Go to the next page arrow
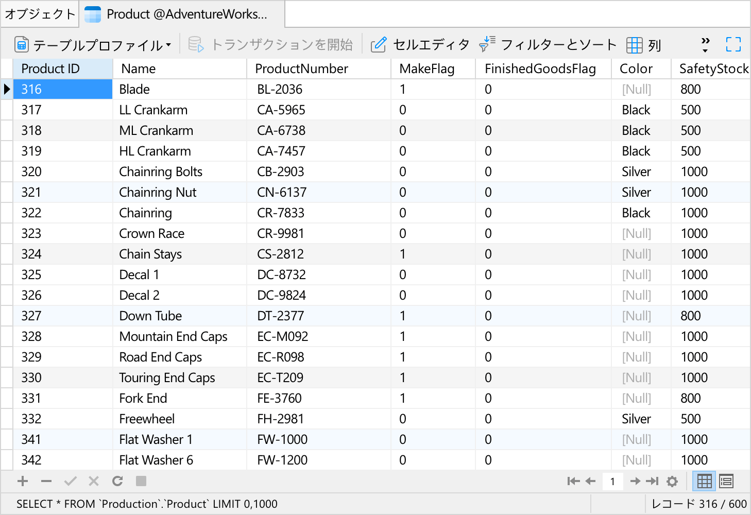Viewport: 751px width, 515px height. pos(635,481)
